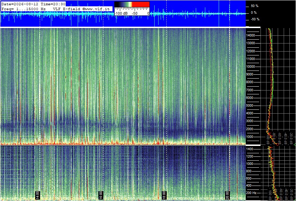Click the 12000 frequency axis label
Image resolution: width=296 pixels, height=201 pixels.
pos(251,51)
